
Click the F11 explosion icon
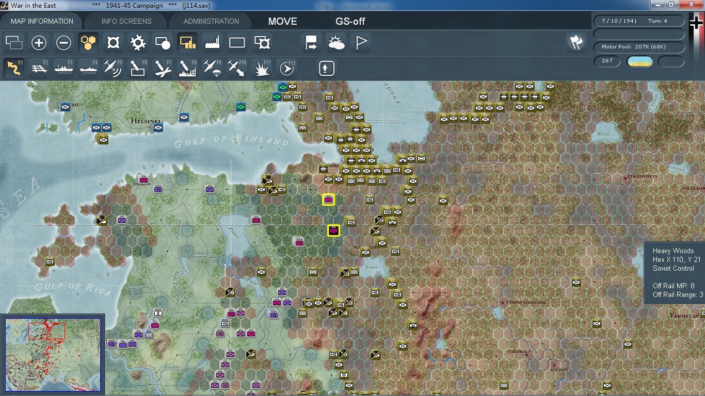(262, 68)
